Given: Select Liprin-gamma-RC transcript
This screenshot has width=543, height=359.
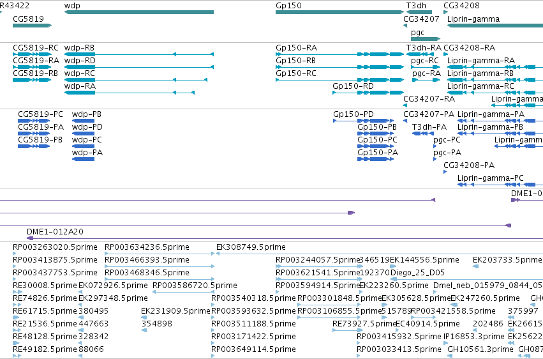Looking at the screenshot, I should (x=480, y=86).
